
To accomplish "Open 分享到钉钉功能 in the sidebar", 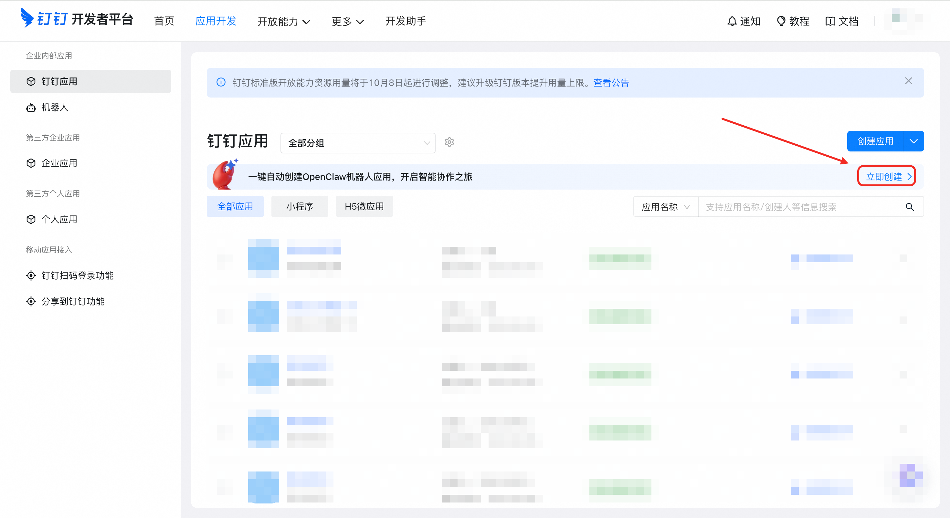I will coord(91,301).
